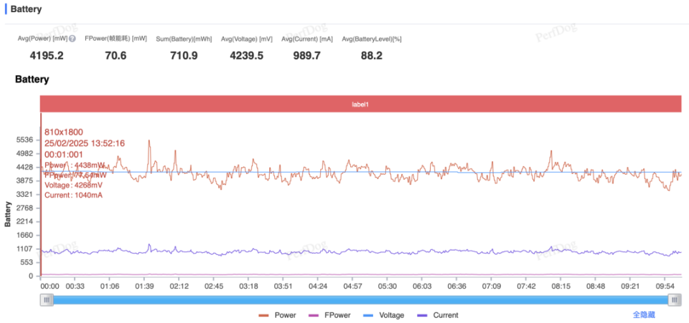
Task: Click the help icon beside Avg(Power)
Action: (72, 39)
